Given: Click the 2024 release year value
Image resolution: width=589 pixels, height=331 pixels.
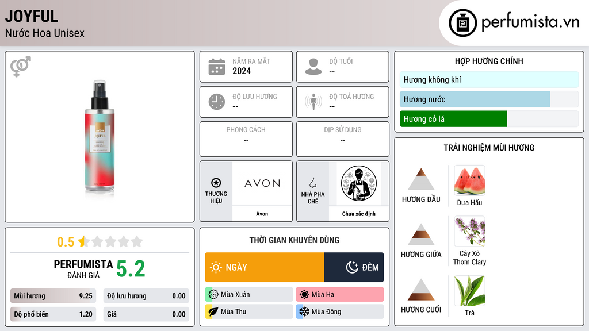Looking at the screenshot, I should click(242, 71).
